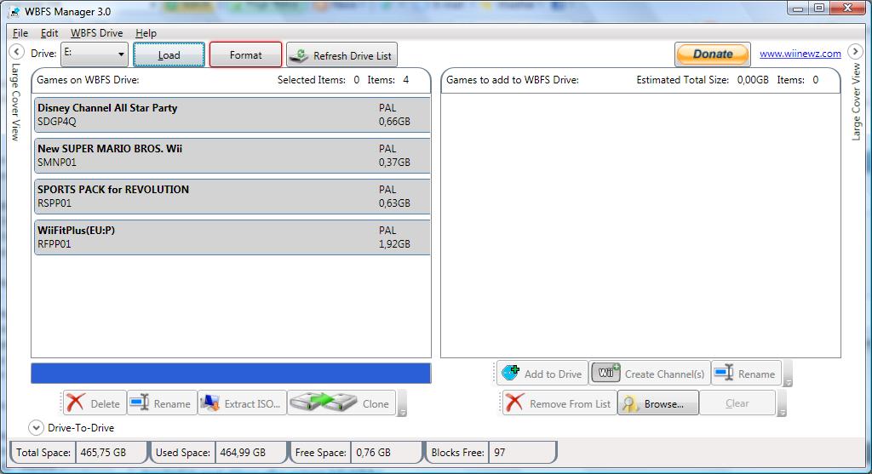Image resolution: width=872 pixels, height=474 pixels.
Task: Click the Rename icon under the games list
Action: point(139,403)
